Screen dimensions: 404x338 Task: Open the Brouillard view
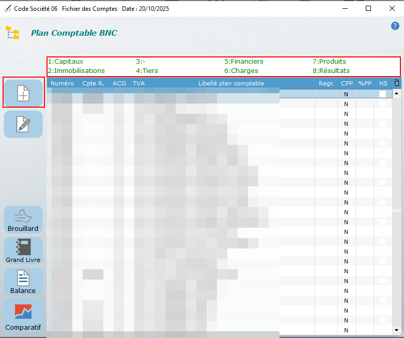click(23, 219)
